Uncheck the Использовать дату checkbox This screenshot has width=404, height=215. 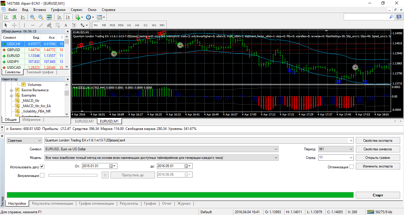pos(42,167)
